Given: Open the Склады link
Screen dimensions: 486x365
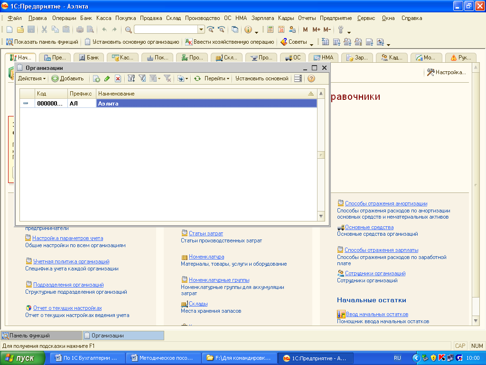Looking at the screenshot, I should 198,304.
